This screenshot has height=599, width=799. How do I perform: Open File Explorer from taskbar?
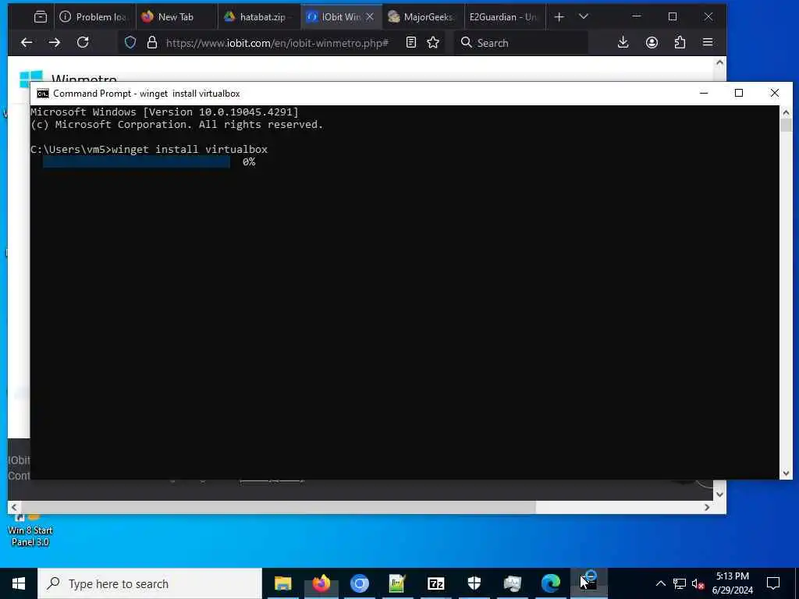(282, 583)
